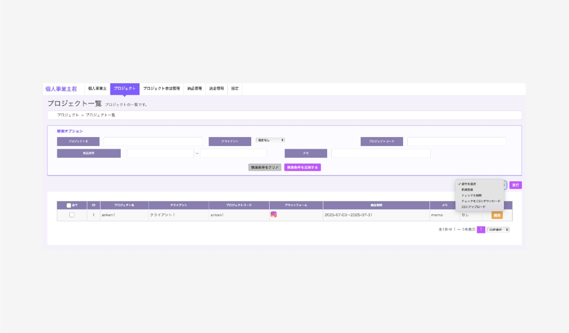Select チェックを削除 option

point(471,195)
